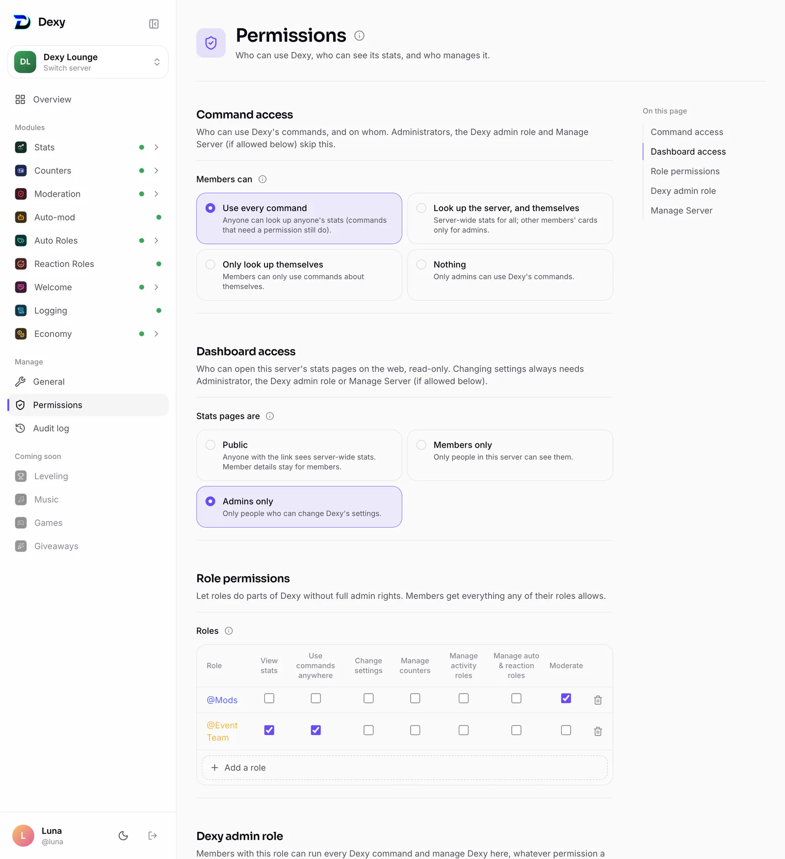This screenshot has width=785, height=859.
Task: Log out using the exit icon
Action: tap(153, 835)
